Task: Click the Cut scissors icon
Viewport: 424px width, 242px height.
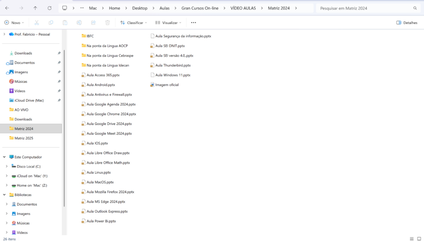Action: tap(37, 23)
